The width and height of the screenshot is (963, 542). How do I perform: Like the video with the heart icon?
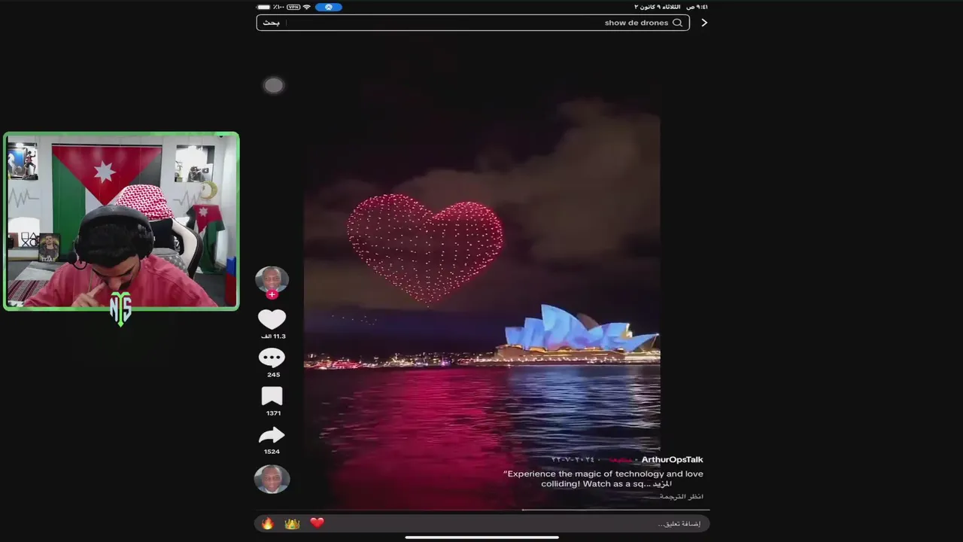pos(272,319)
